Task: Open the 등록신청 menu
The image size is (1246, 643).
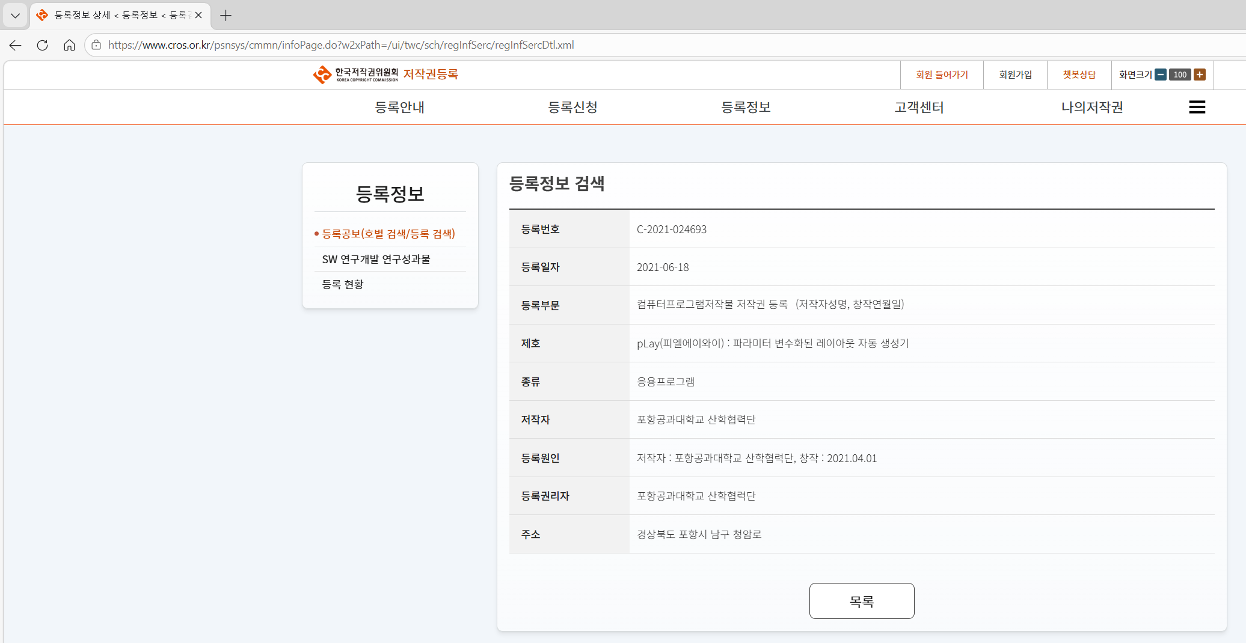Action: click(572, 107)
